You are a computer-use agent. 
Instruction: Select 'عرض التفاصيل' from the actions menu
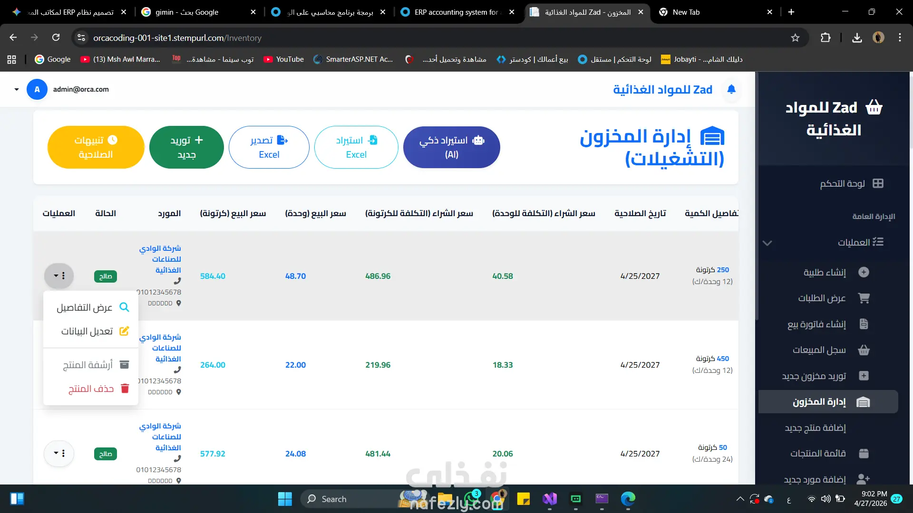pos(91,307)
